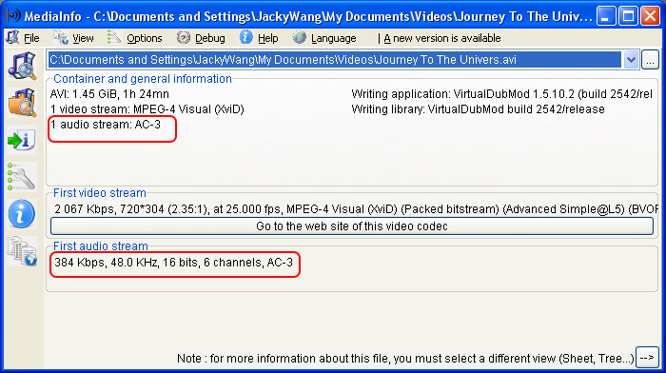Open the Options menu
Image resolution: width=666 pixels, height=373 pixels.
(x=145, y=38)
